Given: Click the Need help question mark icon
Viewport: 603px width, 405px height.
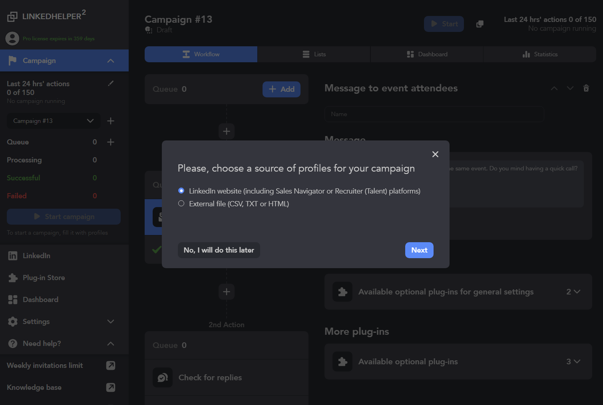Looking at the screenshot, I should (13, 344).
